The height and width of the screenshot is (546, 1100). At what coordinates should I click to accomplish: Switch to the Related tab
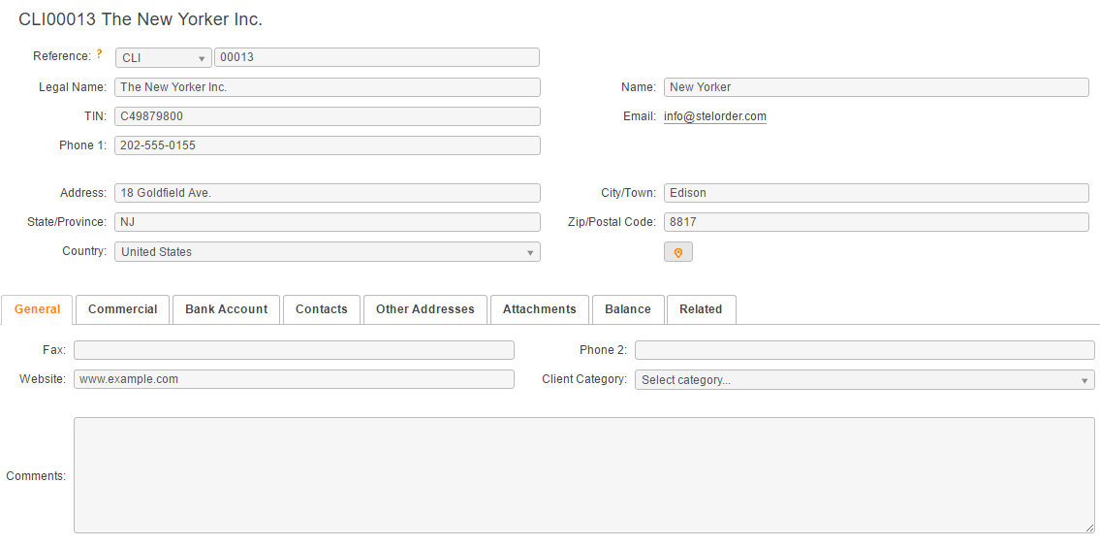point(701,309)
